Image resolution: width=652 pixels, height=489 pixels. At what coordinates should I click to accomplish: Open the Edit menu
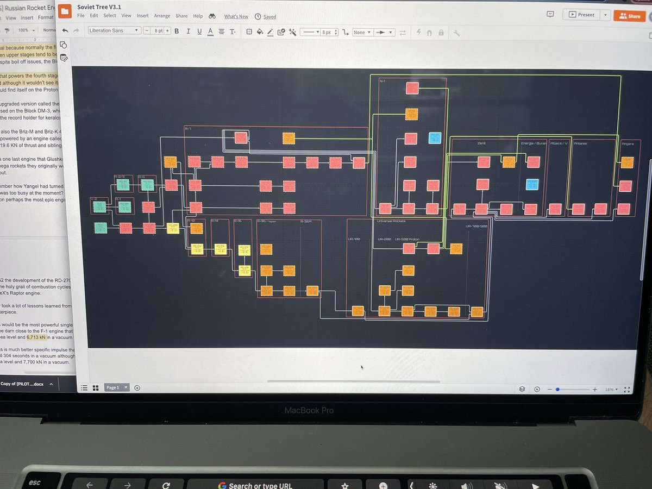tap(94, 16)
